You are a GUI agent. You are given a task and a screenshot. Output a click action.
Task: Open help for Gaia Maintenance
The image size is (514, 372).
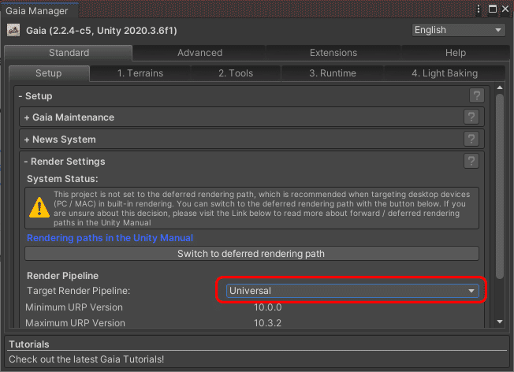(471, 117)
